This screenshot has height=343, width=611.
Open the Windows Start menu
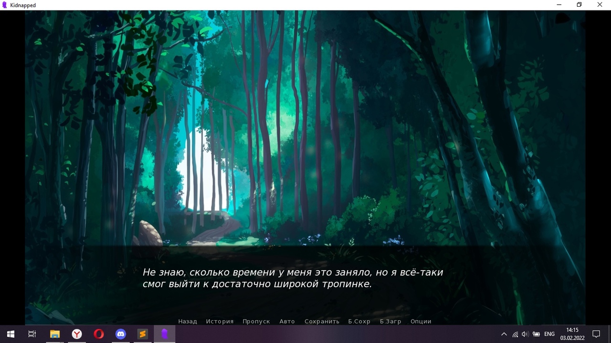[11, 334]
